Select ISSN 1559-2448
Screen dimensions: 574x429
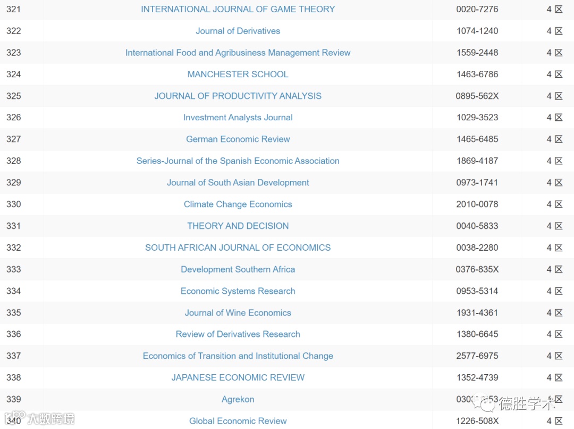pos(477,53)
